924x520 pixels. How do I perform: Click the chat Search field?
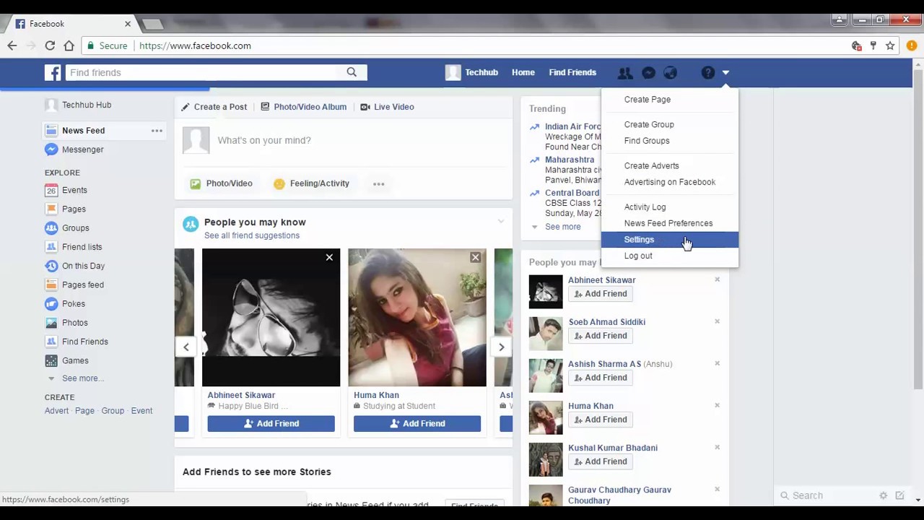point(827,495)
